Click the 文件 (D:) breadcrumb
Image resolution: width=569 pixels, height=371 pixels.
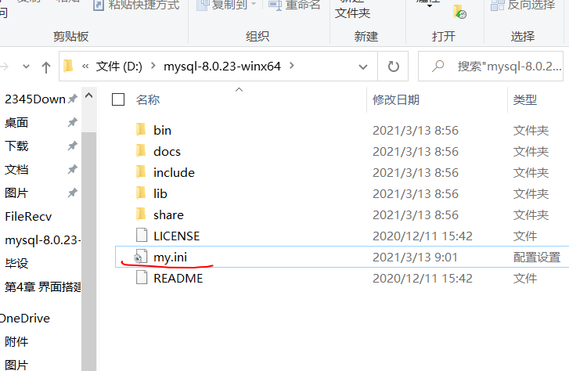click(x=119, y=67)
